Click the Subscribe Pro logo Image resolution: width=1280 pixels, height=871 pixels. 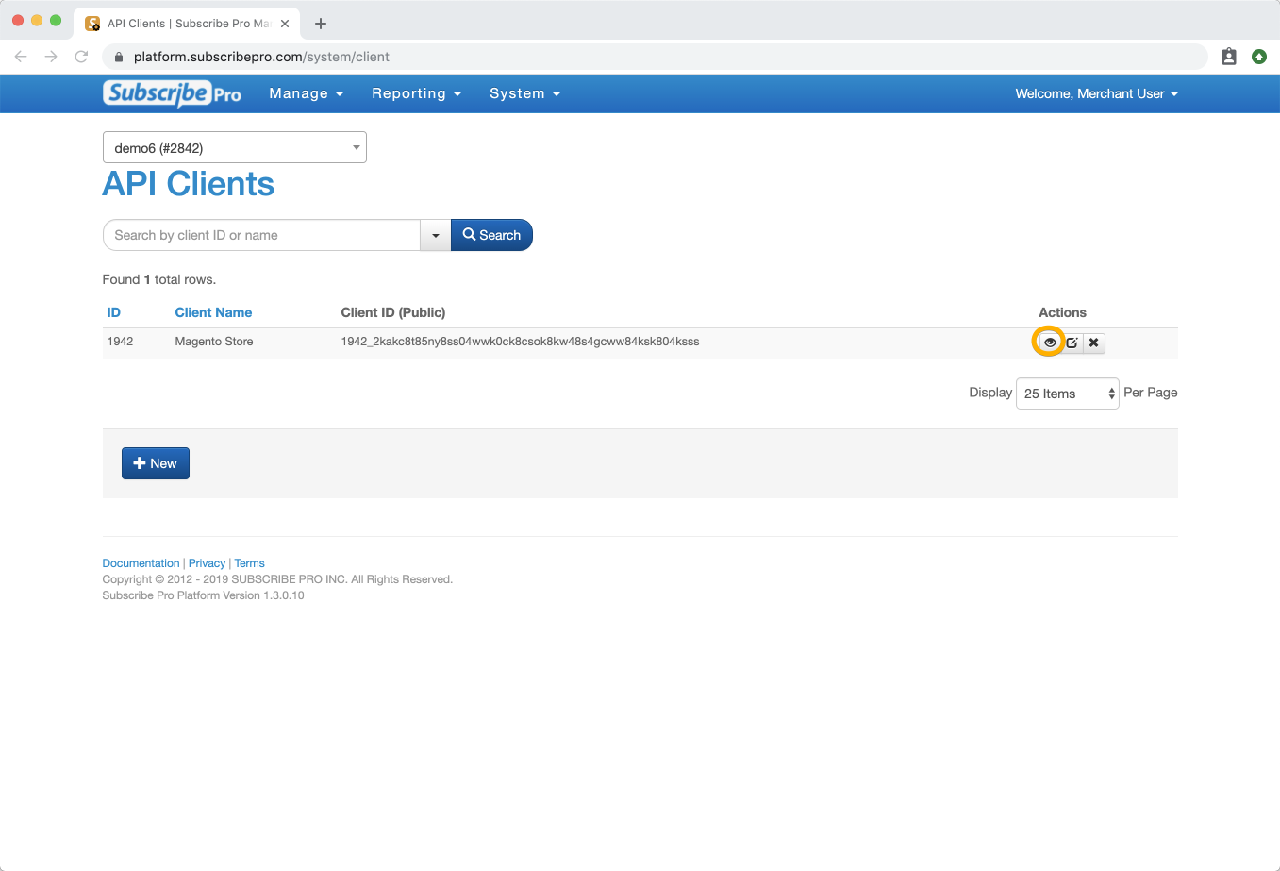tap(173, 93)
